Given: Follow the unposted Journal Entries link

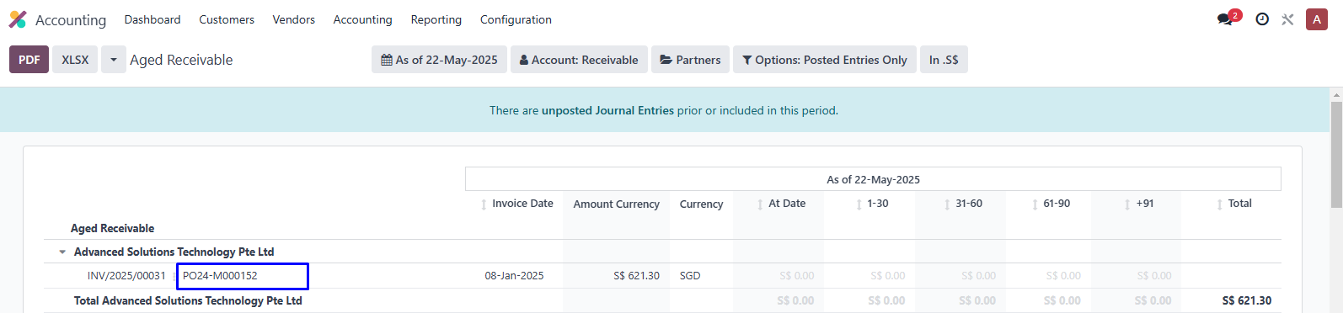Looking at the screenshot, I should [607, 110].
